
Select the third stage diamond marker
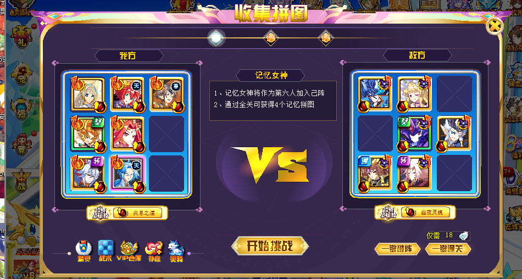(326, 38)
